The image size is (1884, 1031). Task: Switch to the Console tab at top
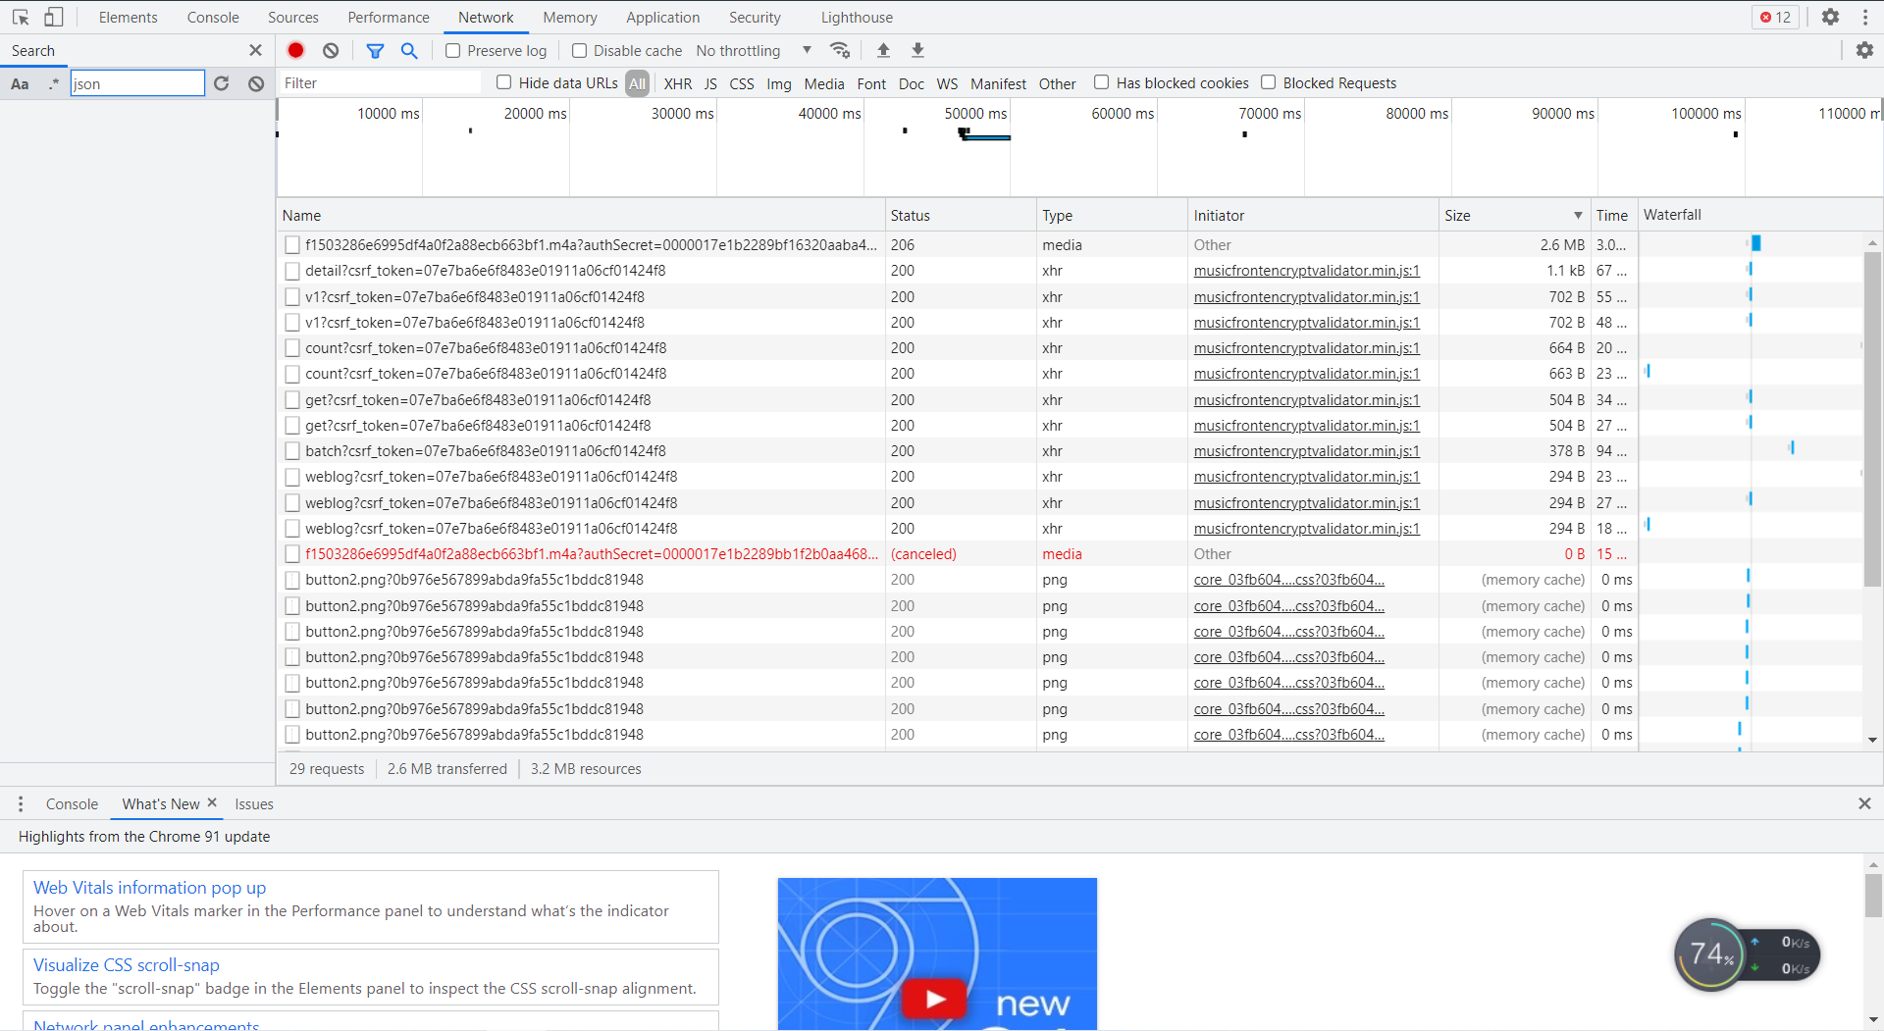click(213, 17)
